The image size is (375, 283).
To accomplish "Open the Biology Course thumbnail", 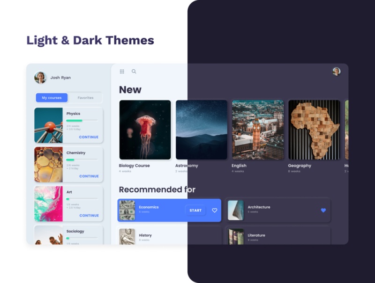I will coord(144,130).
